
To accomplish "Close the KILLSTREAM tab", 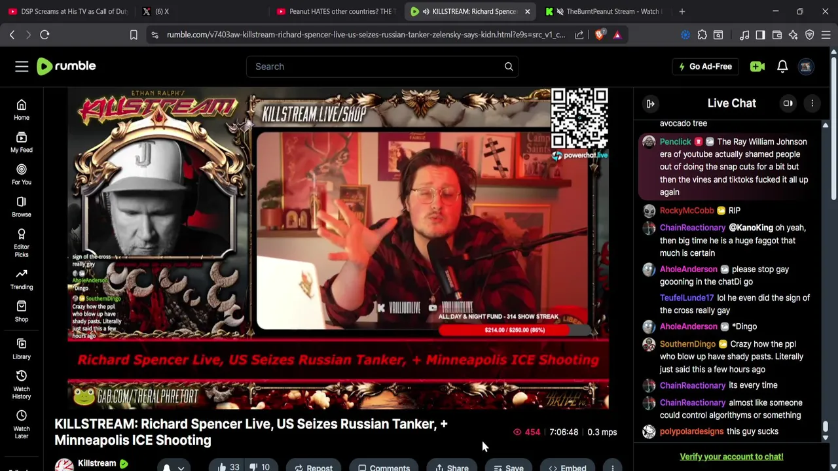I will 527,11.
